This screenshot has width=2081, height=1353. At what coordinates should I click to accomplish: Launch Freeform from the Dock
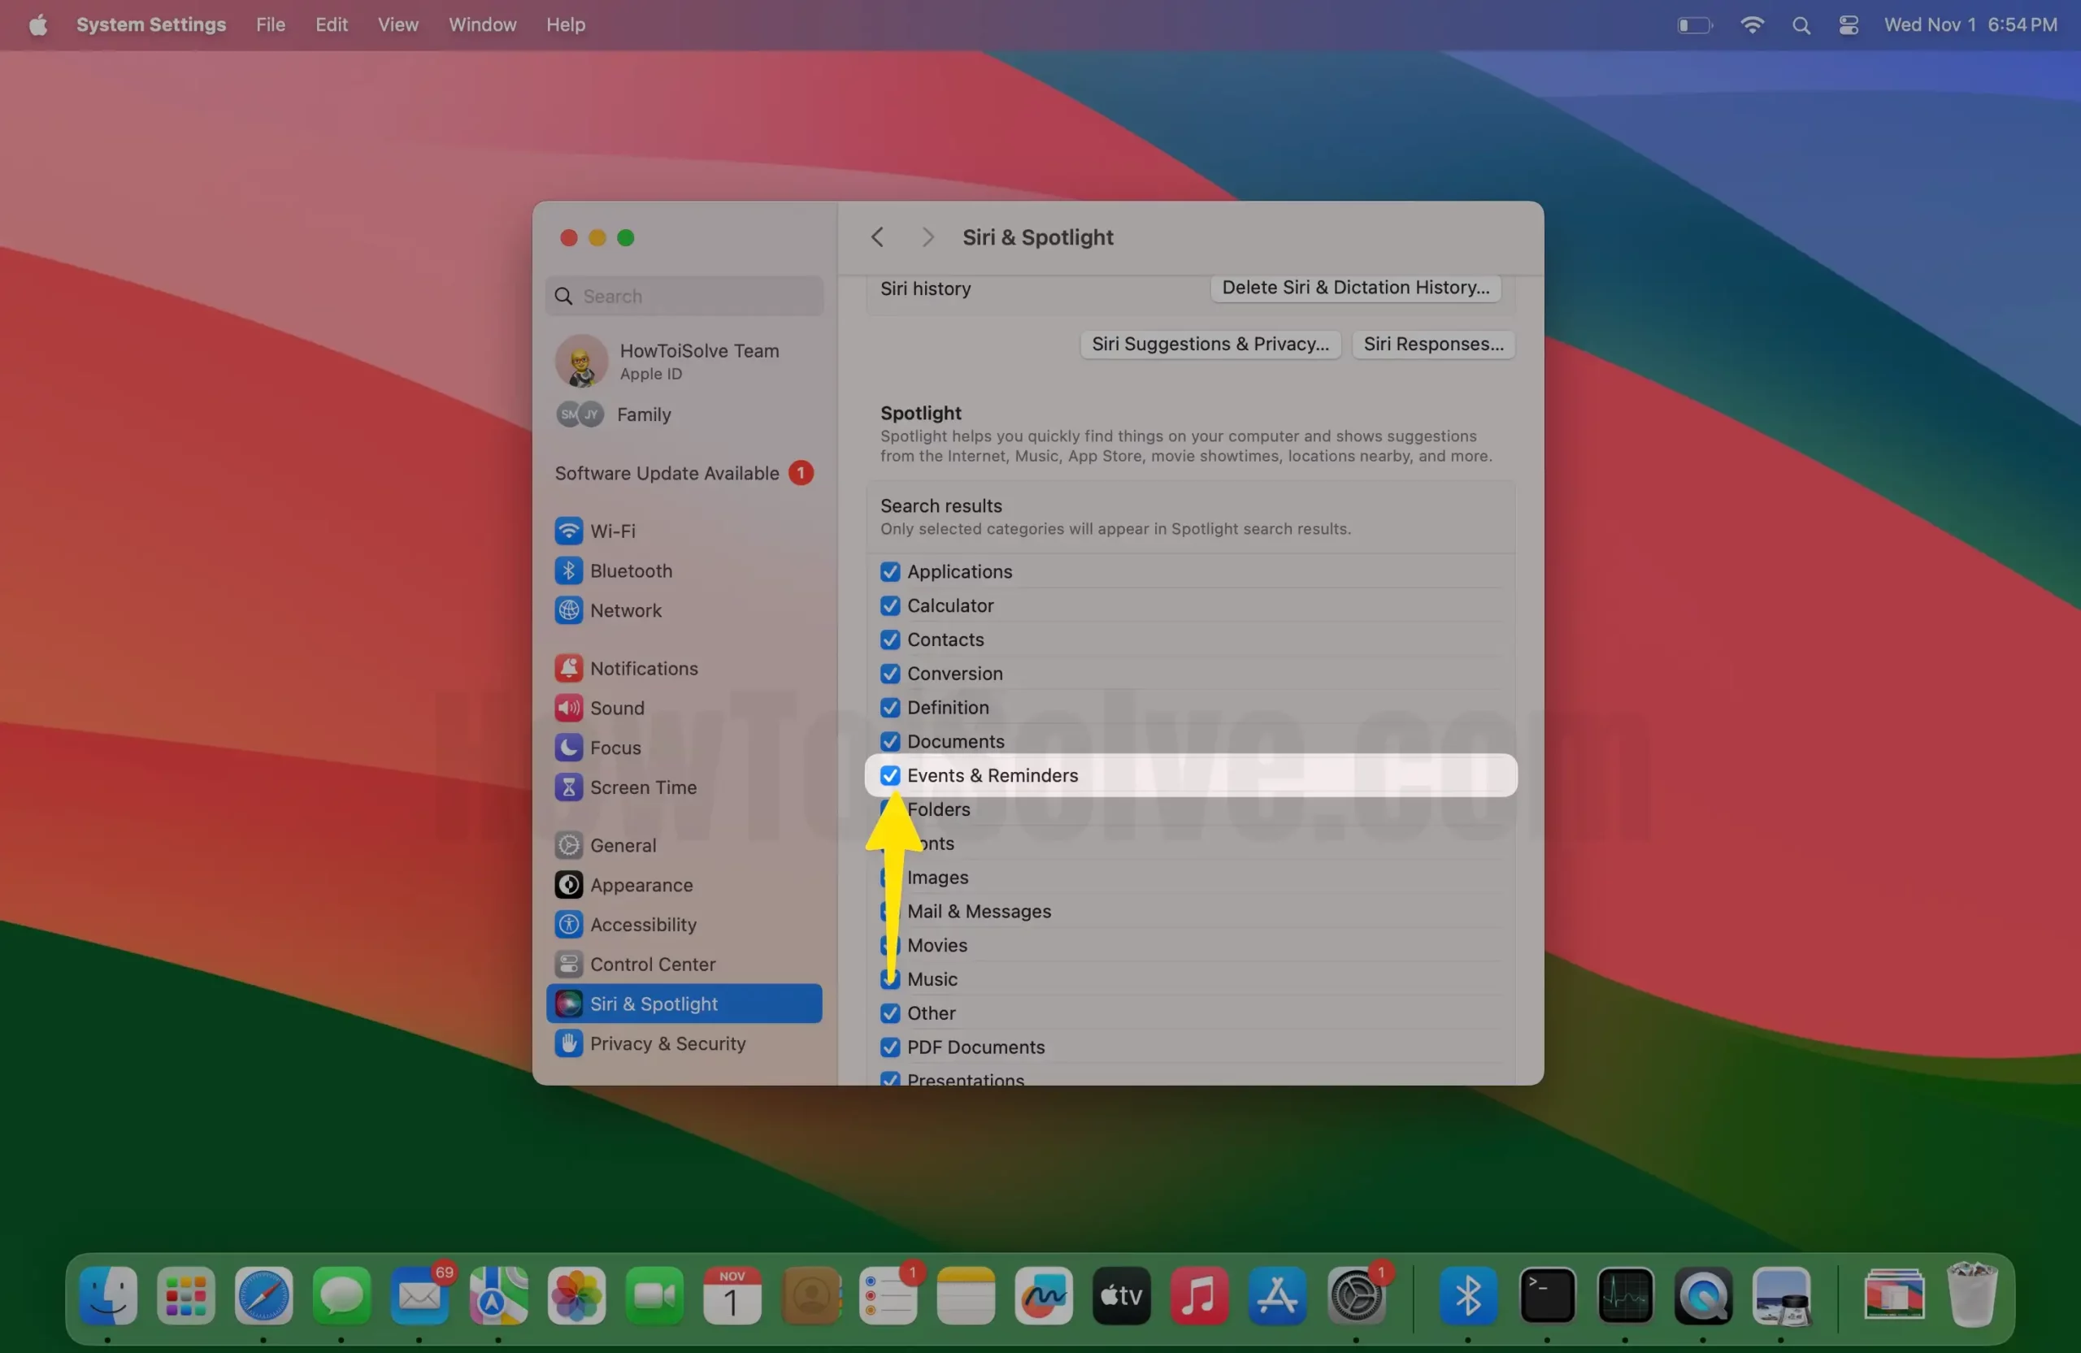[1043, 1294]
